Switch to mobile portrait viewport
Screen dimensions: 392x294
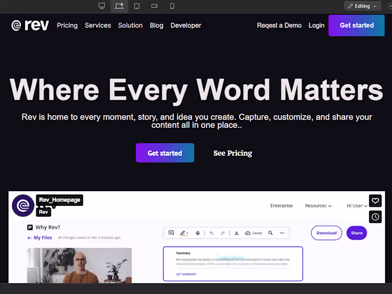point(172,6)
